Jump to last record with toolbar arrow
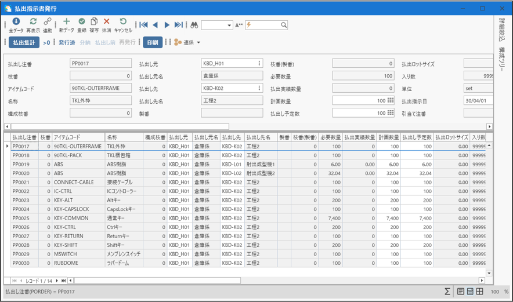The height and width of the screenshot is (302, 513). click(179, 25)
